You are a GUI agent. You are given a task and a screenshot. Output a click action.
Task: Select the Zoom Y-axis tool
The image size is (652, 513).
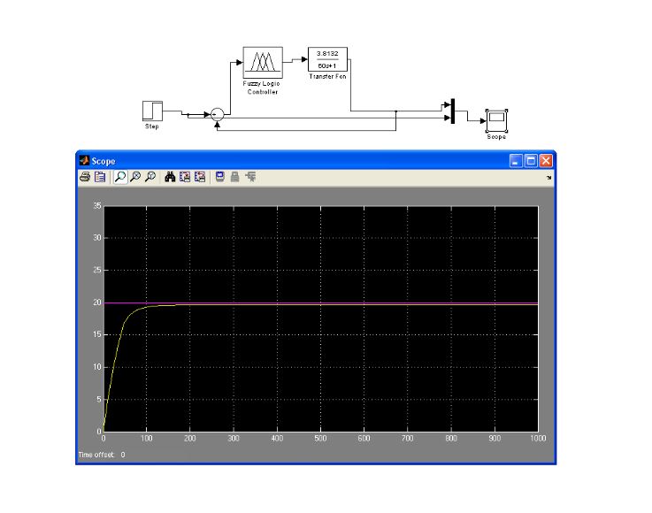coord(150,177)
